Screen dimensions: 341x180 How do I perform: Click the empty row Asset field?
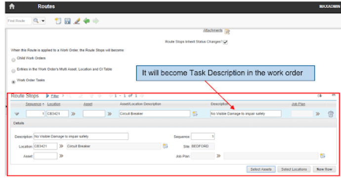[94, 113]
